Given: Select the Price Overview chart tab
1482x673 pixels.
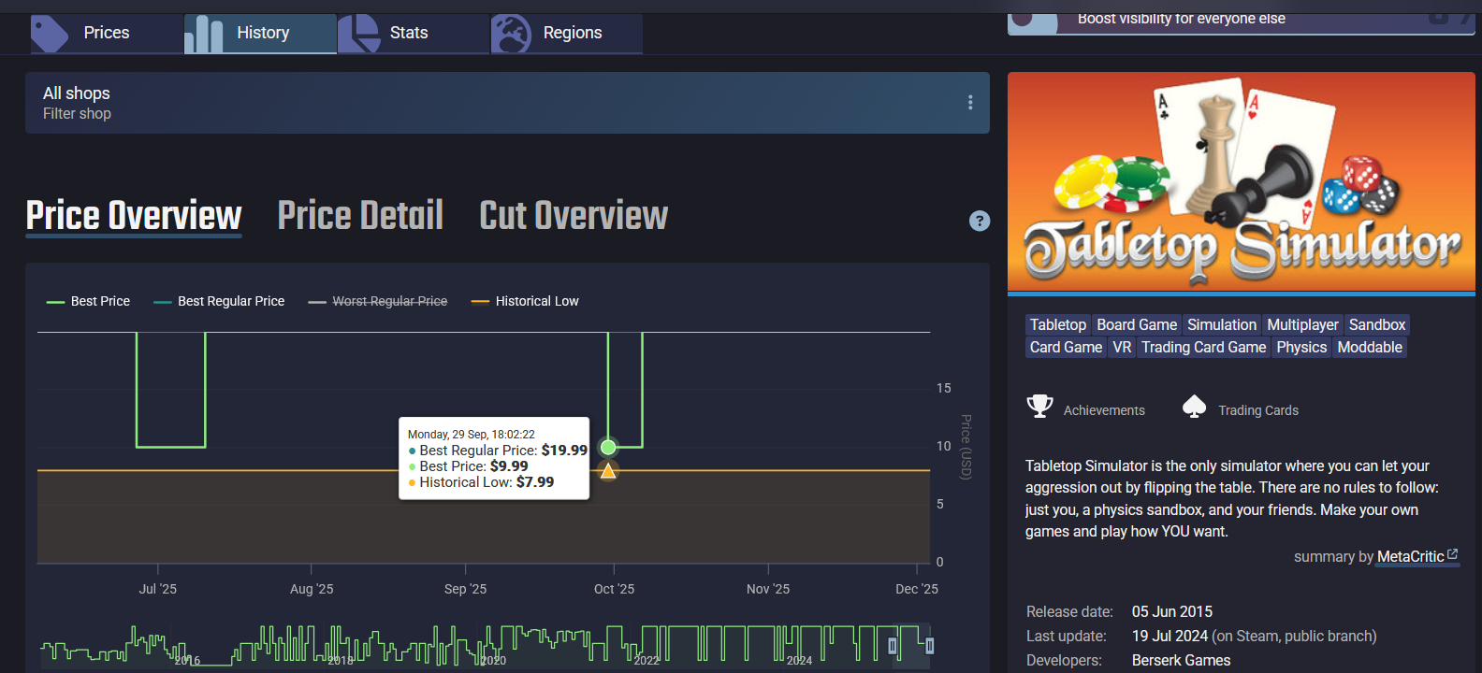Looking at the screenshot, I should pyautogui.click(x=134, y=216).
